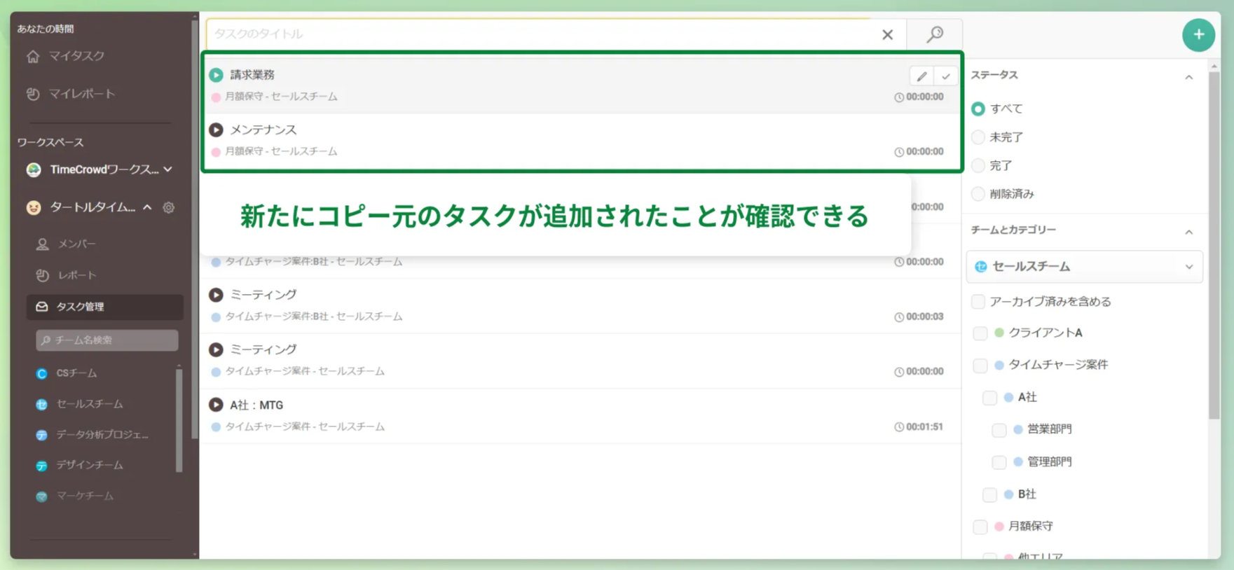Select 完了 status radio button
Viewport: 1234px width, 570px height.
pos(978,166)
